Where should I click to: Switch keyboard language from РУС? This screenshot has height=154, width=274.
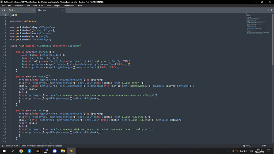[251, 151]
